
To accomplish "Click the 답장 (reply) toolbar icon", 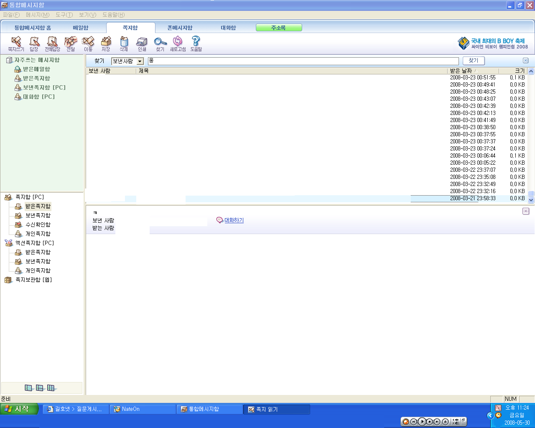I will pos(34,43).
